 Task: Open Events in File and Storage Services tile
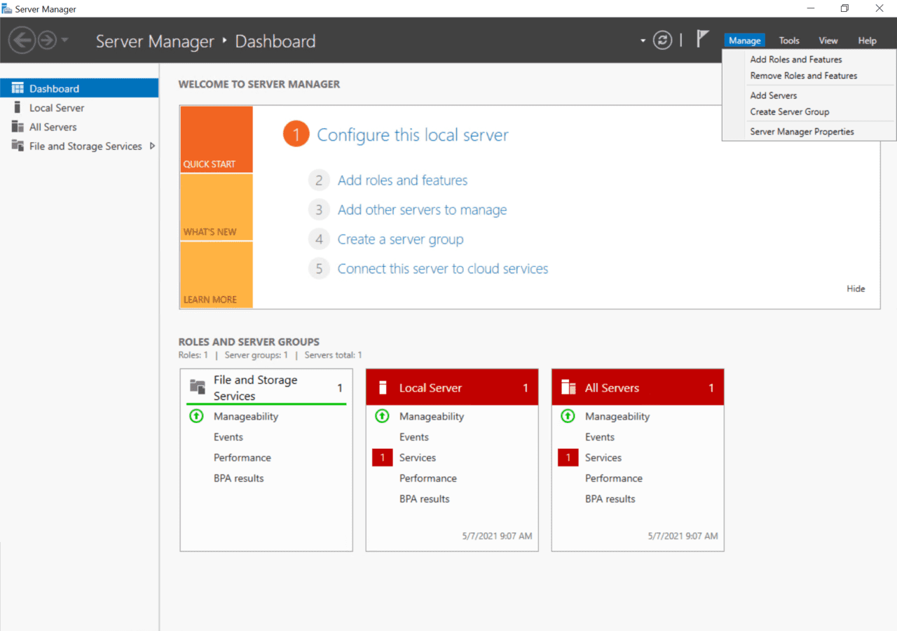(228, 437)
